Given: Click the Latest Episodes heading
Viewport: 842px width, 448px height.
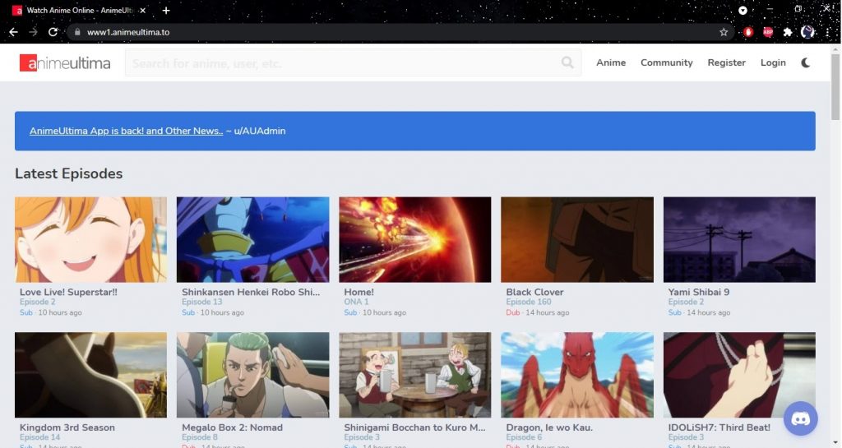Looking at the screenshot, I should pos(69,173).
